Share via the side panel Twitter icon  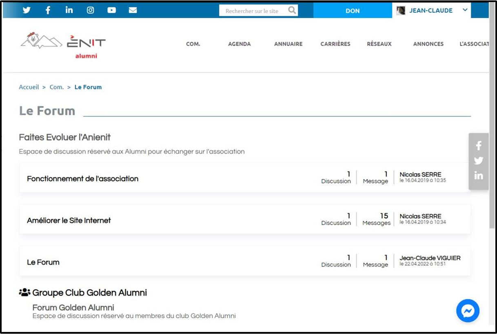(479, 160)
